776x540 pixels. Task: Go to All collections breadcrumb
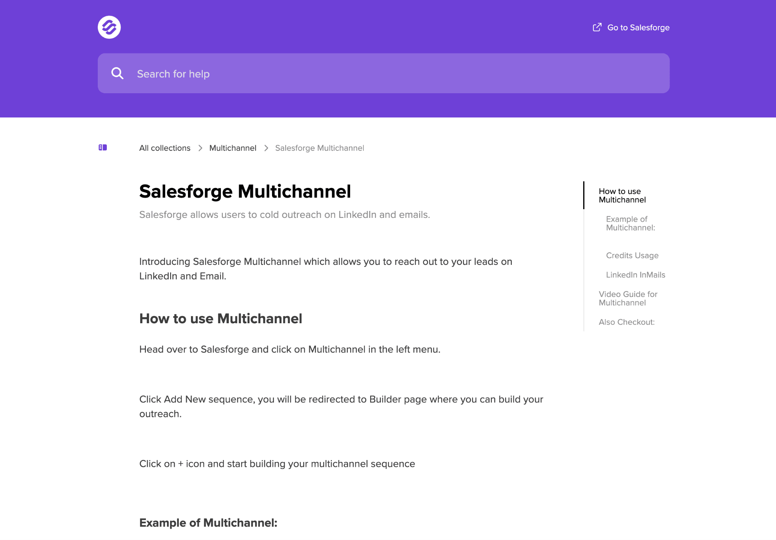(x=165, y=148)
